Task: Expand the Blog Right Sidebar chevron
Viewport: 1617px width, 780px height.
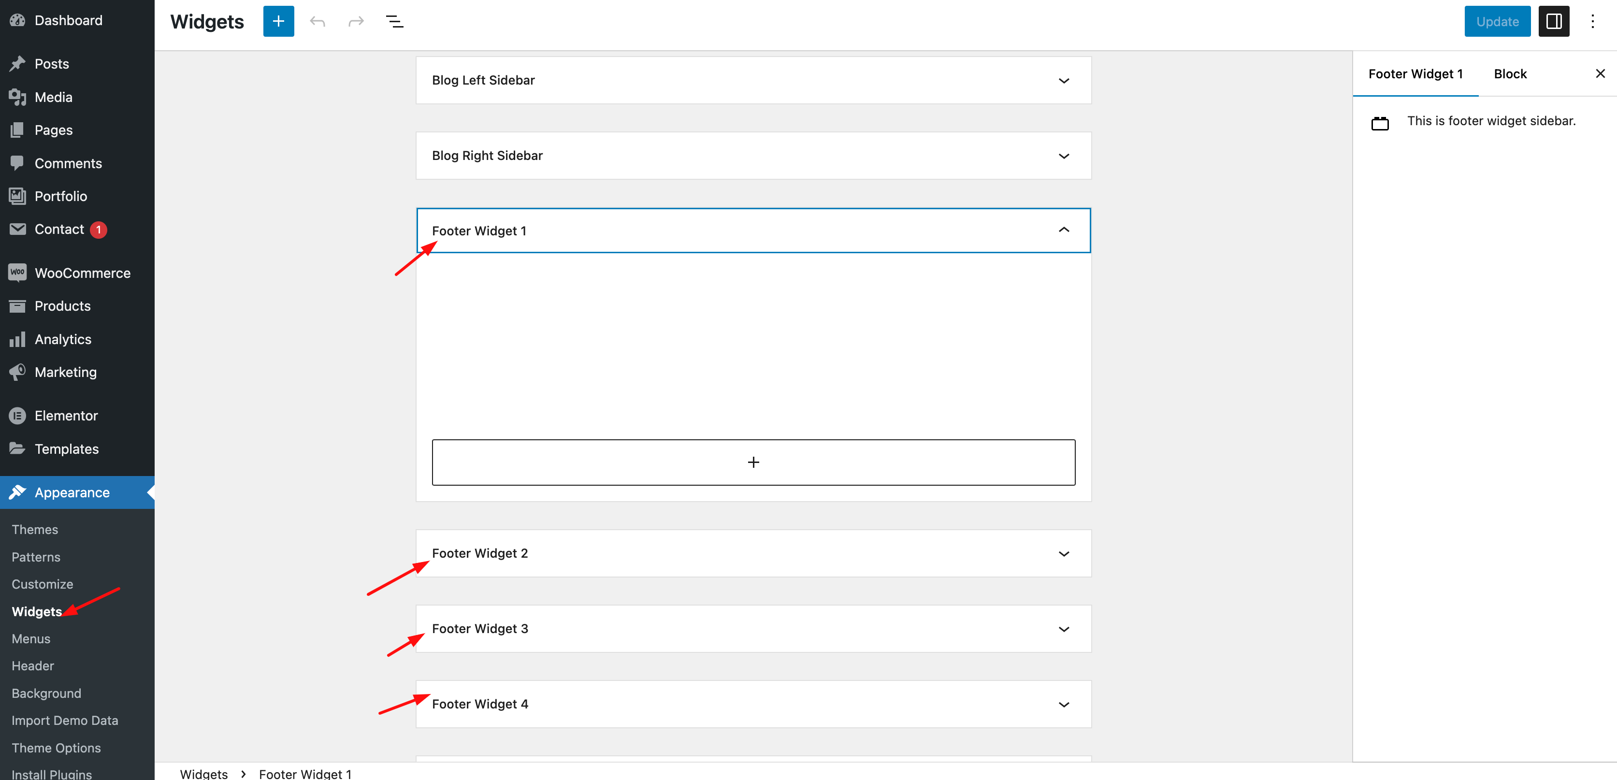Action: (1063, 156)
